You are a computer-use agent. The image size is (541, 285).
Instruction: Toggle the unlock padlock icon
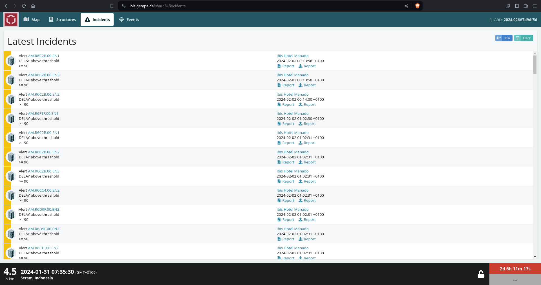[x=481, y=274]
